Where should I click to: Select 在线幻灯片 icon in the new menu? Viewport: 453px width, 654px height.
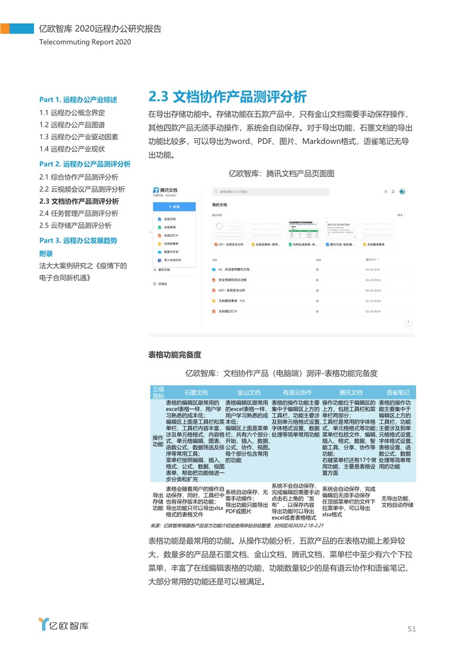click(159, 235)
